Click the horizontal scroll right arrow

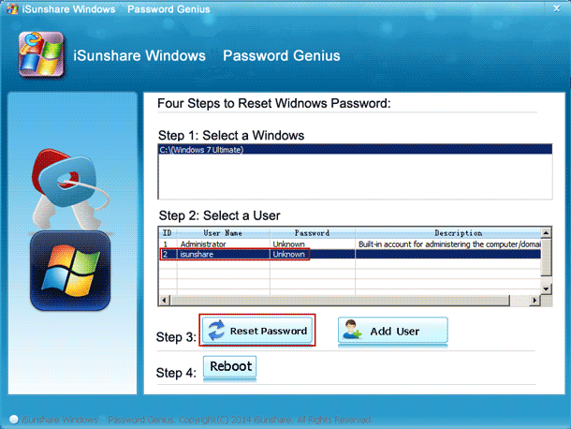point(534,301)
